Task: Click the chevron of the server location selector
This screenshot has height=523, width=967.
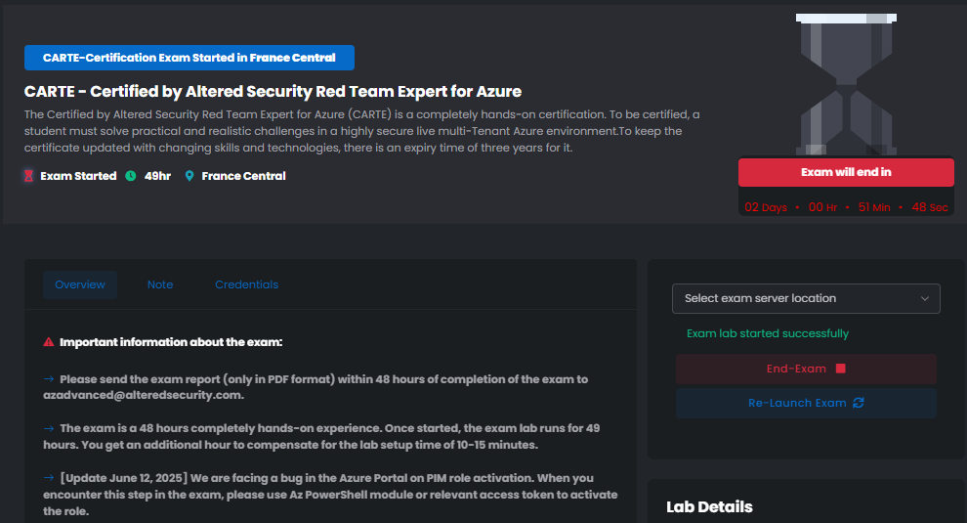Action: [x=924, y=299]
